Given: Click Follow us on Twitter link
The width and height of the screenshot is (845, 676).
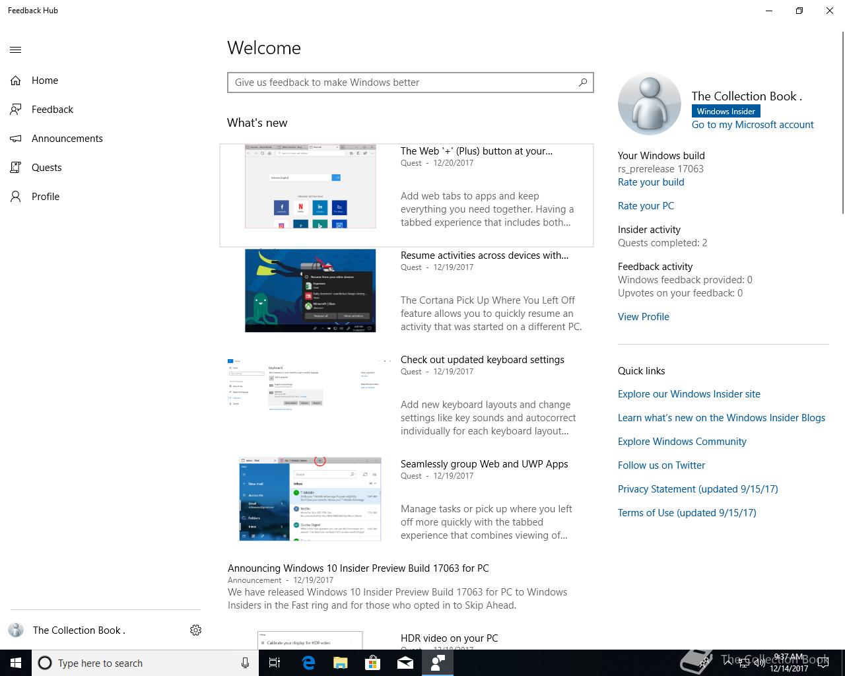Looking at the screenshot, I should 661,465.
